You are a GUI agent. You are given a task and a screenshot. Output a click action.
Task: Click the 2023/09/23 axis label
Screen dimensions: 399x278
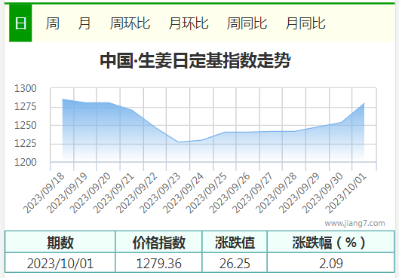(160, 194)
